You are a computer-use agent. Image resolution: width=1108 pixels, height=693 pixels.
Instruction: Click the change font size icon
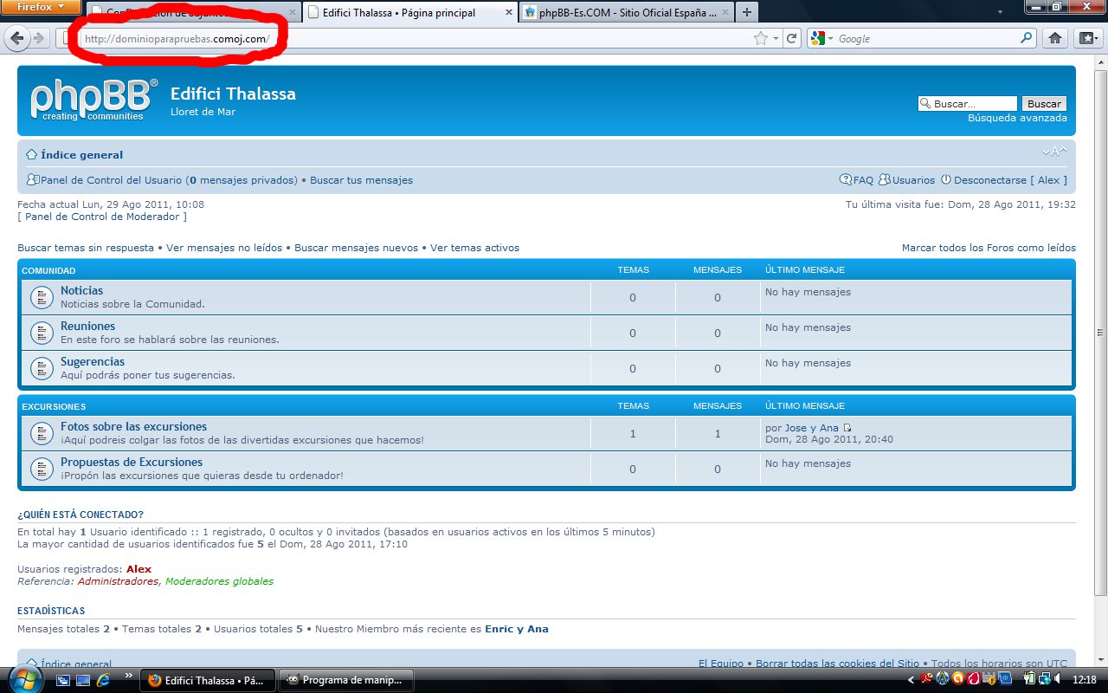1054,152
